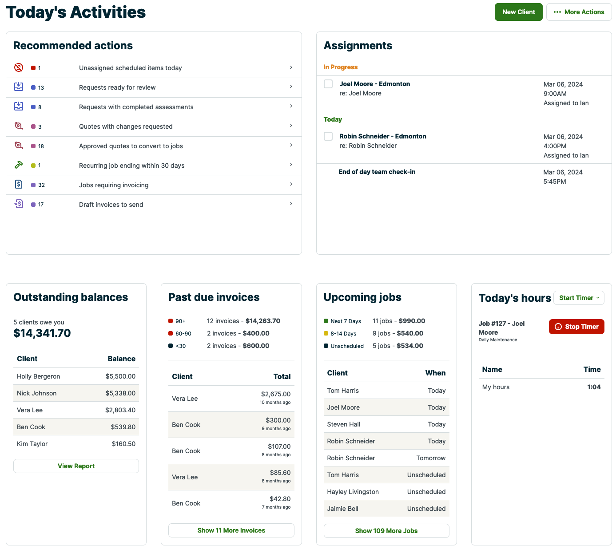Viewport: 616px width, 549px height.
Task: Check the Robin Schneider assignment checkbox
Action: pos(328,136)
